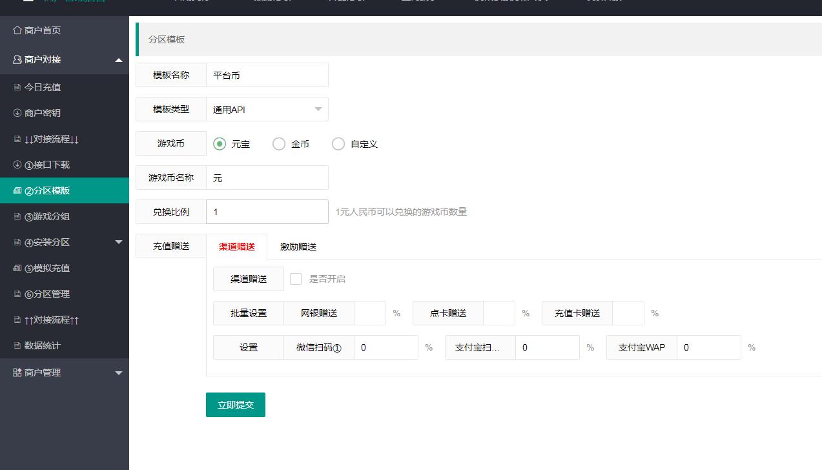Screen dimensions: 822x470
Task: Click the document icon beside 今日充值
Action: pyautogui.click(x=17, y=87)
